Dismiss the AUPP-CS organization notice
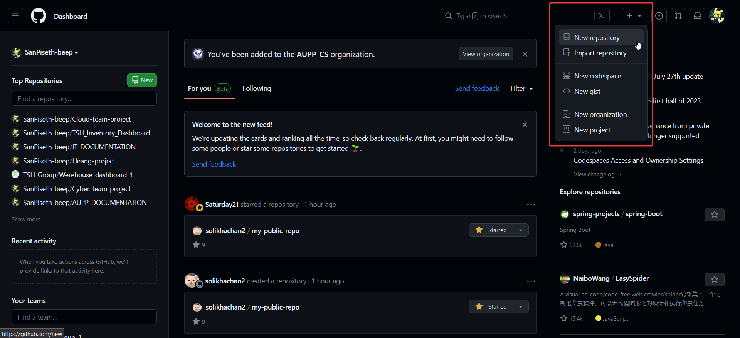740x338 pixels. [x=525, y=54]
